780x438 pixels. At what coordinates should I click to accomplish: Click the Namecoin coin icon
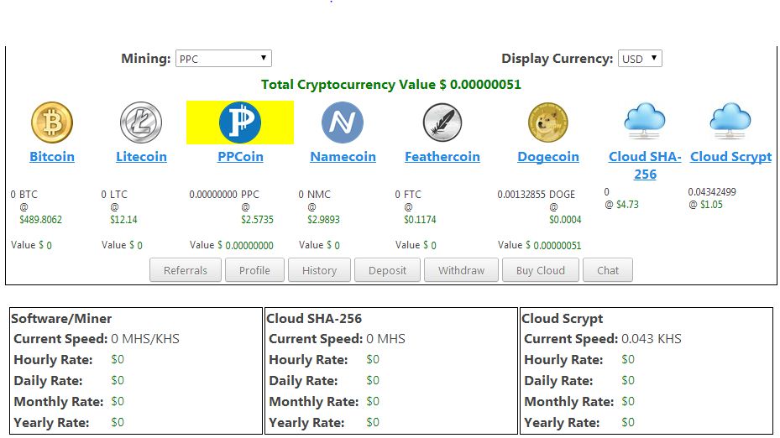point(343,123)
